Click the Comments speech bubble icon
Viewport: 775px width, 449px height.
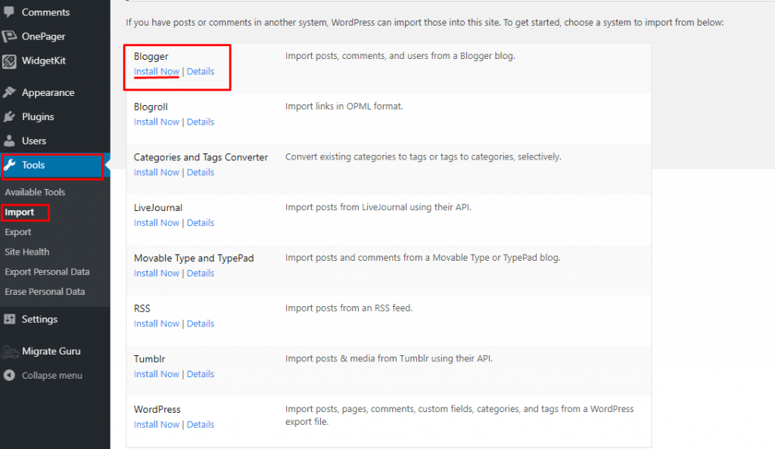tap(9, 12)
